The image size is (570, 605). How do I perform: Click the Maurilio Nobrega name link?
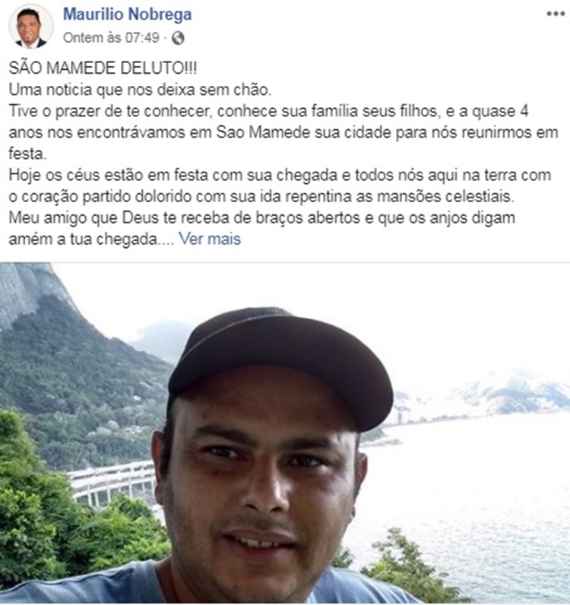coord(128,14)
